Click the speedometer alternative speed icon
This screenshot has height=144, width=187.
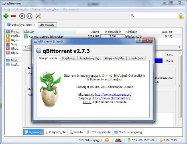click(118, 140)
